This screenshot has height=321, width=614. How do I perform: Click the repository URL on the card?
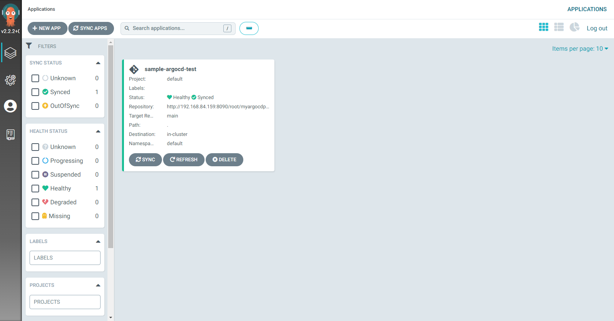click(218, 107)
